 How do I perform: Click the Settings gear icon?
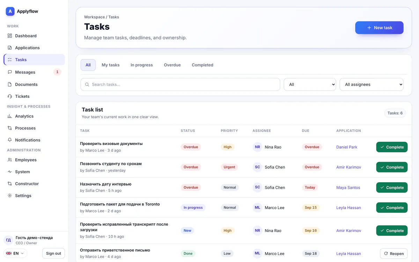10,196
